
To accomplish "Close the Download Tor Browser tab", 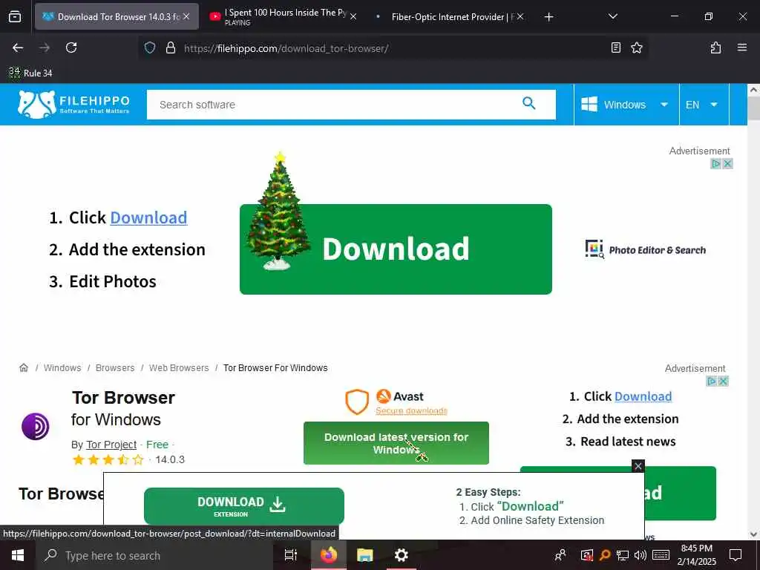I will pos(186,16).
